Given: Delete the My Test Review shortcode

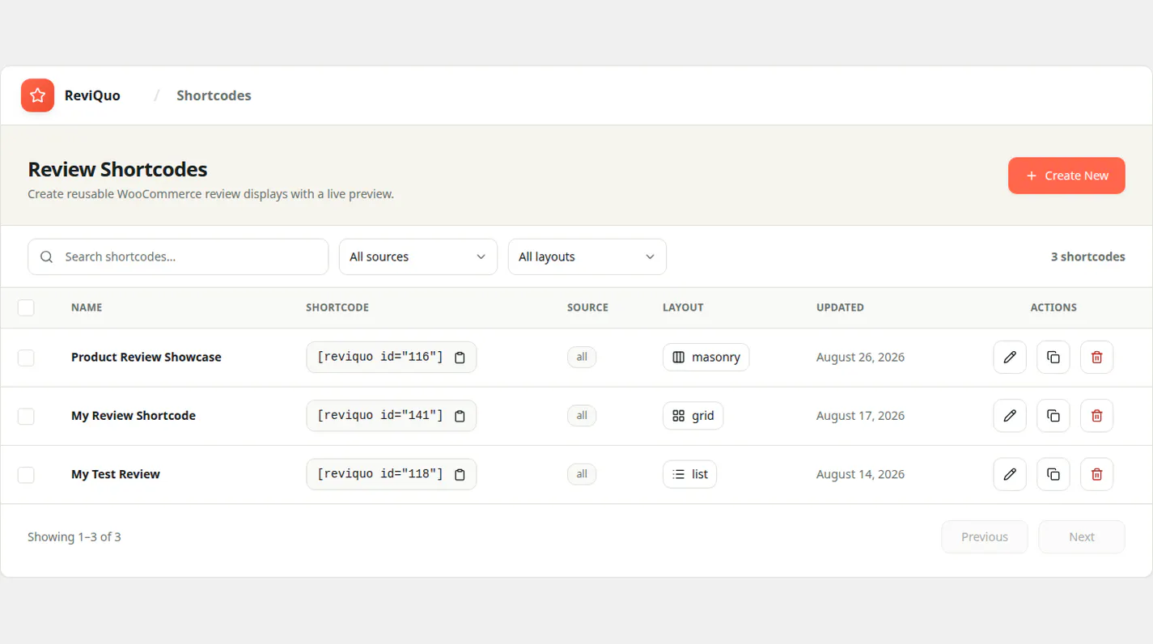Looking at the screenshot, I should click(x=1097, y=474).
